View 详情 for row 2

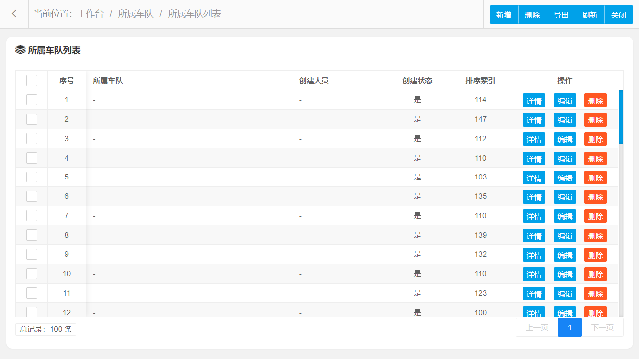tap(534, 120)
